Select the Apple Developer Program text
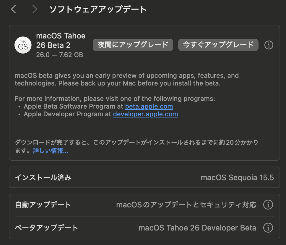The width and height of the screenshot is (286, 245). (63, 114)
